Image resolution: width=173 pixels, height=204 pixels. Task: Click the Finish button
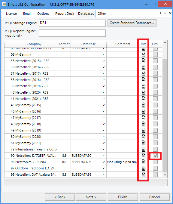(x=123, y=197)
